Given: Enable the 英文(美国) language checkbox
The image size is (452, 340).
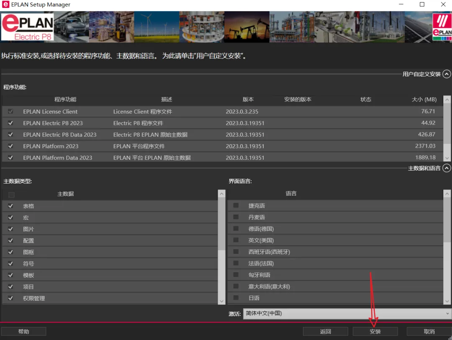Looking at the screenshot, I should 236,240.
